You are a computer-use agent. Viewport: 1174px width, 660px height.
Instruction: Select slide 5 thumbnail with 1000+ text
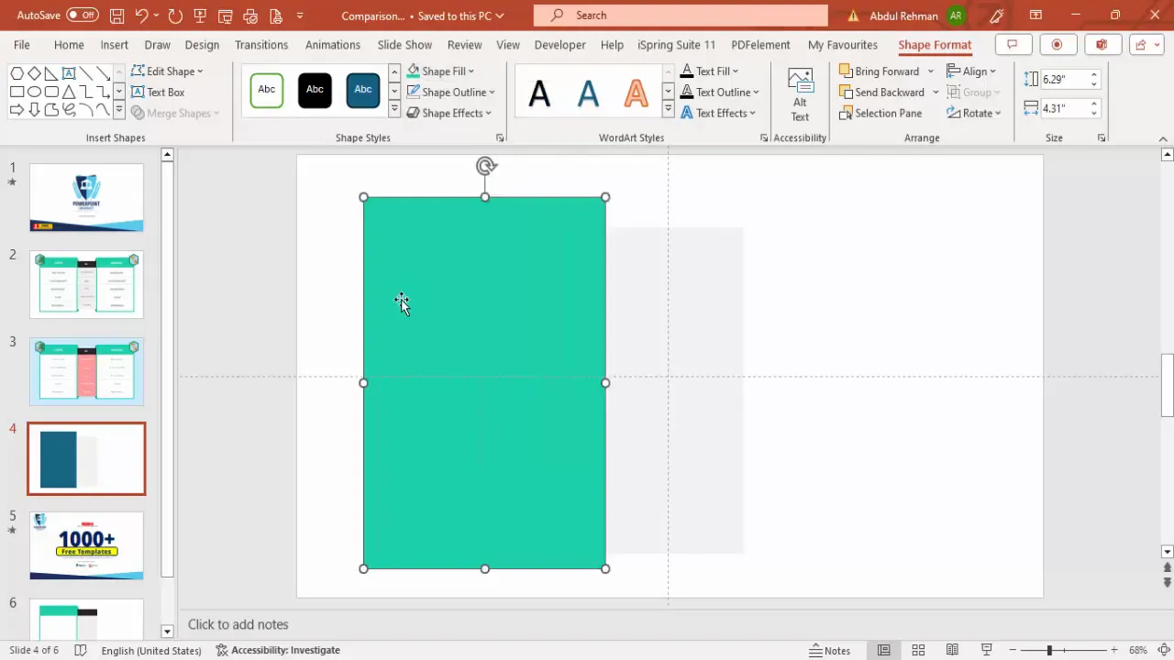(86, 545)
